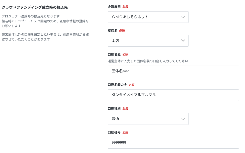Image resolution: width=245 pixels, height=153 pixels.
Task: Open the 金融機関 bank dropdown
Action: [148, 17]
